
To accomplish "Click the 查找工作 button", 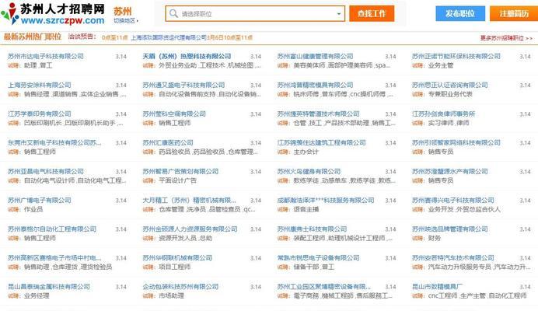I will (x=372, y=14).
